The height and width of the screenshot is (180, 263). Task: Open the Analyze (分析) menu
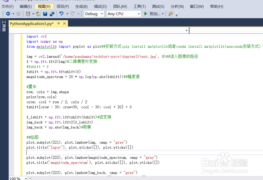point(177,7)
